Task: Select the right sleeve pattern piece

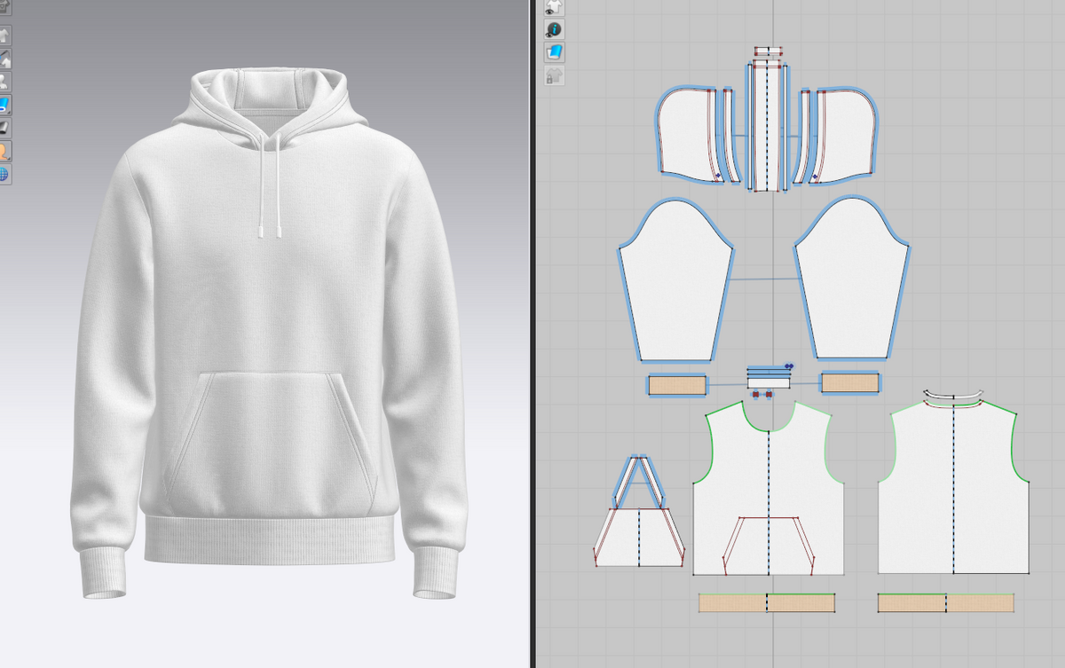Action: coord(852,280)
